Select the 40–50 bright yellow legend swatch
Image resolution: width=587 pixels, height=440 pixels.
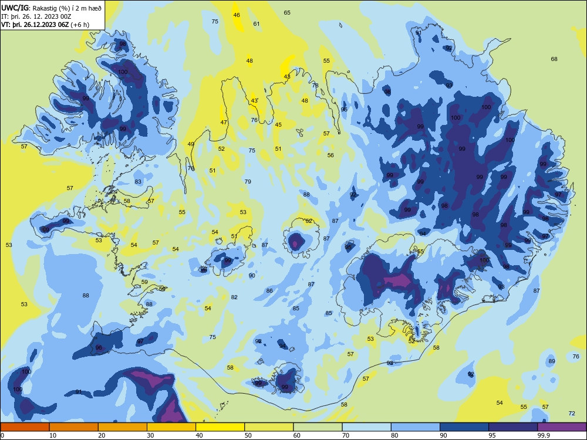220,427
